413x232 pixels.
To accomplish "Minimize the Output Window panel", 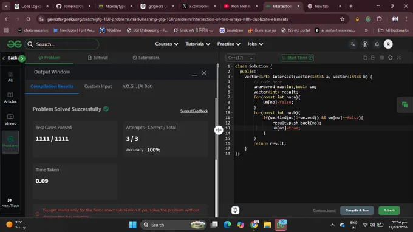I will [194, 75].
